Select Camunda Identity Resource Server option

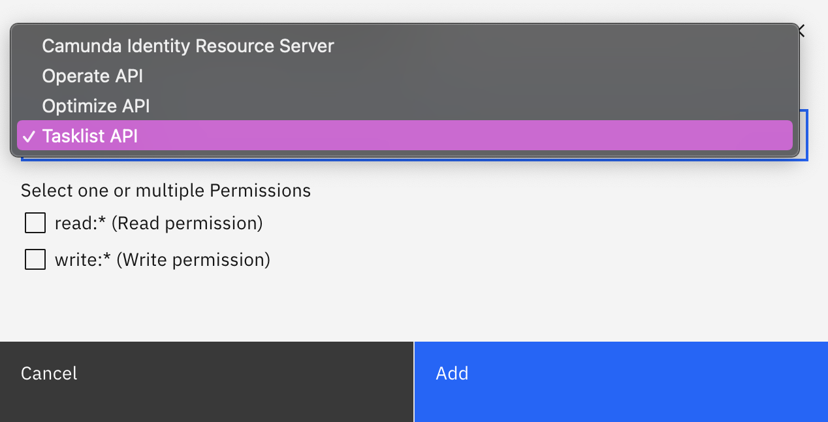tap(188, 46)
